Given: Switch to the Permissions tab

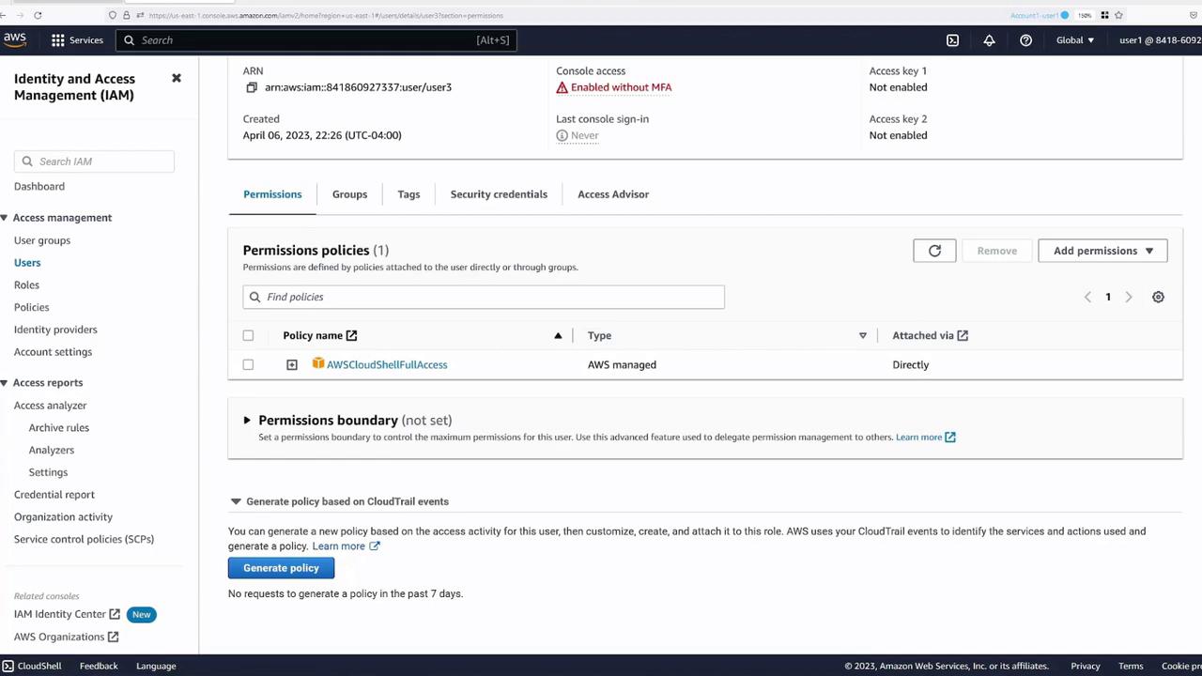Looking at the screenshot, I should pos(272,194).
